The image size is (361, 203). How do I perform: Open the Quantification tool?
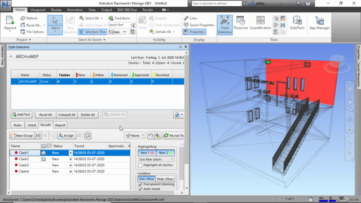coord(261,23)
